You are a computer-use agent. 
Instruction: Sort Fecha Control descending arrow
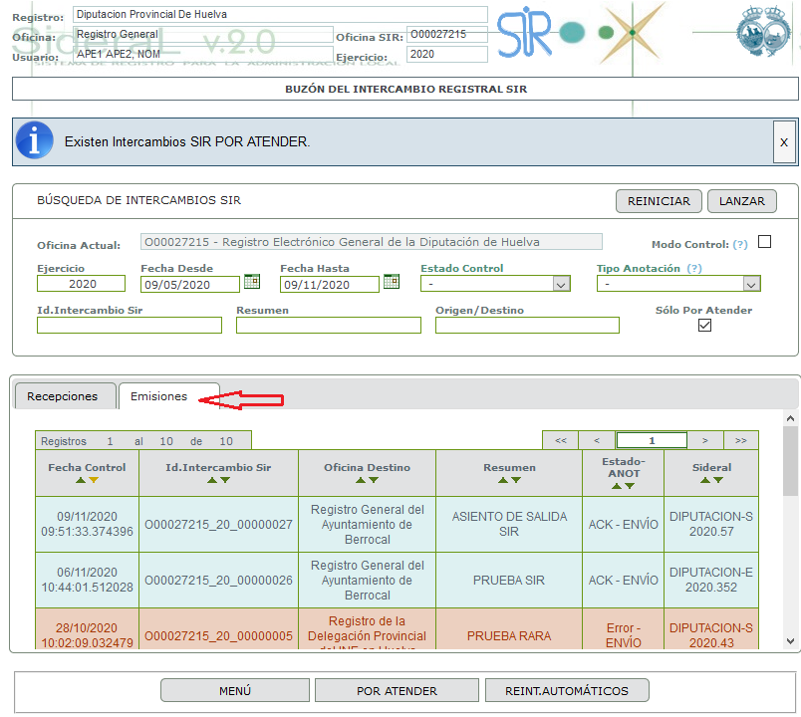(94, 480)
